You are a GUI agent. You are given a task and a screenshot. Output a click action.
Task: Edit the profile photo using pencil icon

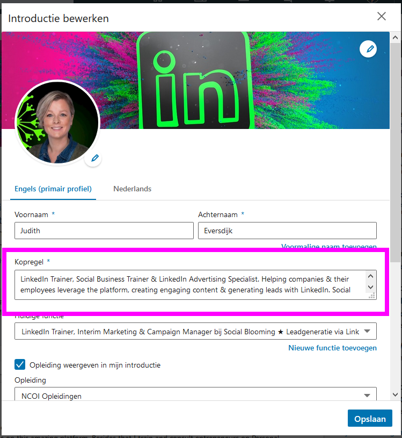[93, 158]
